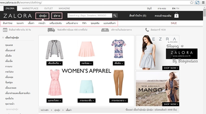Switch language to EN

(173, 8)
